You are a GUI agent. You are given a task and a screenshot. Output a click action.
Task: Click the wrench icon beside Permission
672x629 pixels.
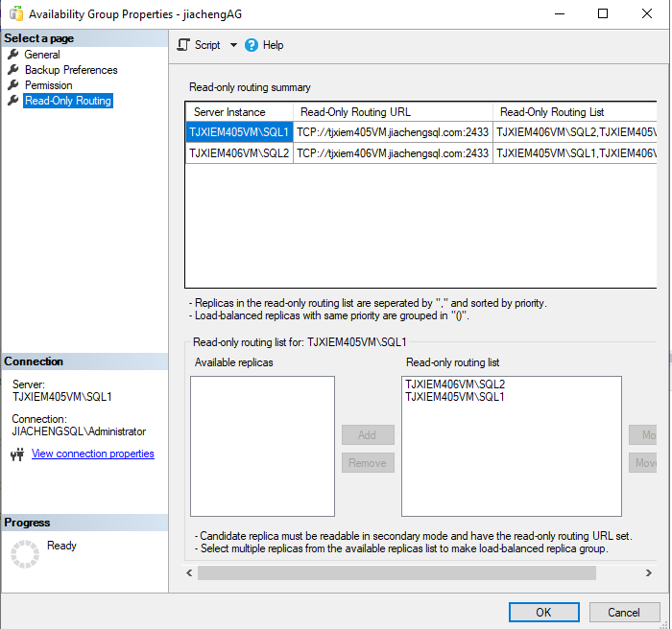click(x=13, y=85)
